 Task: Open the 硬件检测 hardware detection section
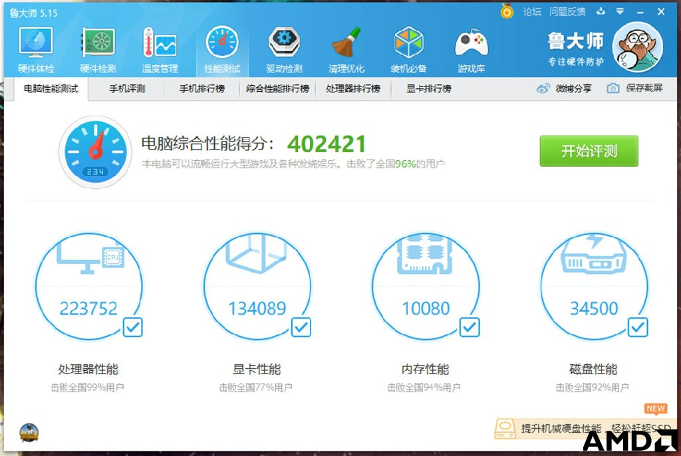[x=98, y=49]
